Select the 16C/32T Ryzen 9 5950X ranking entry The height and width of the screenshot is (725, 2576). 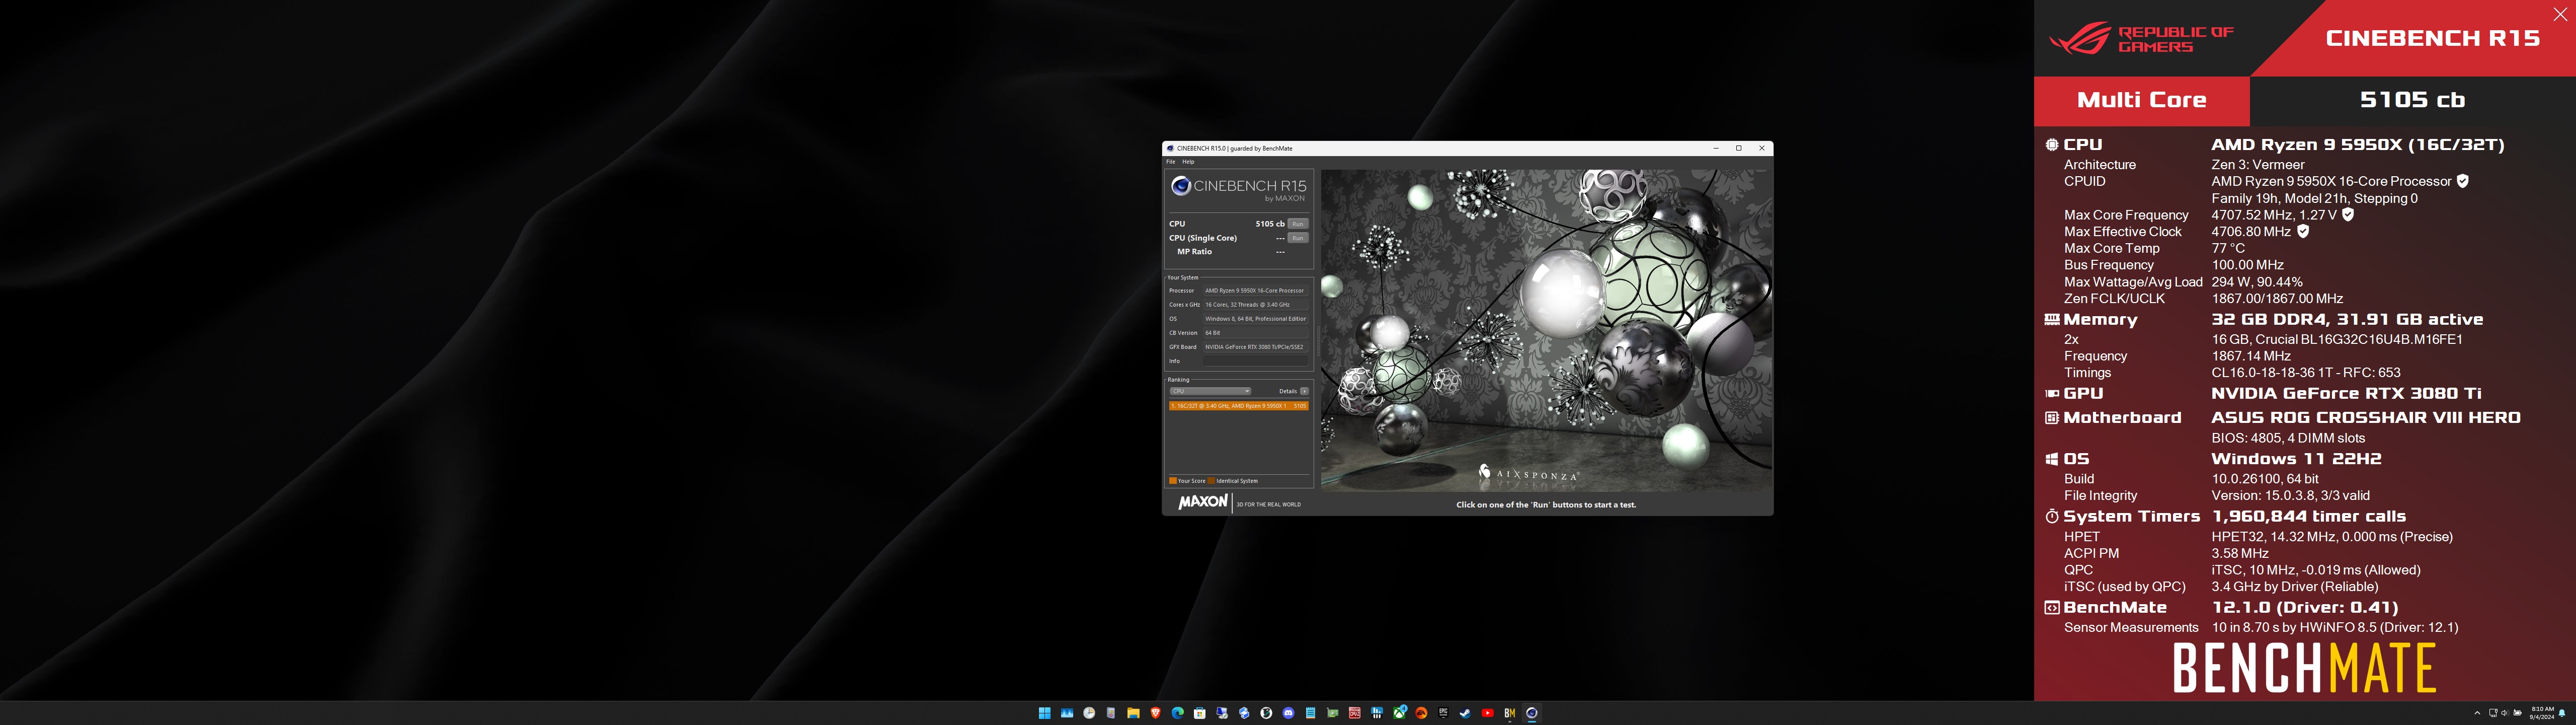pyautogui.click(x=1238, y=406)
